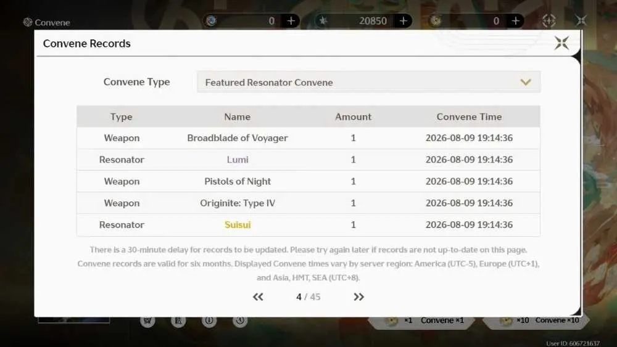617x347 pixels.
Task: Add to the first zero-balance currency
Action: click(x=291, y=21)
